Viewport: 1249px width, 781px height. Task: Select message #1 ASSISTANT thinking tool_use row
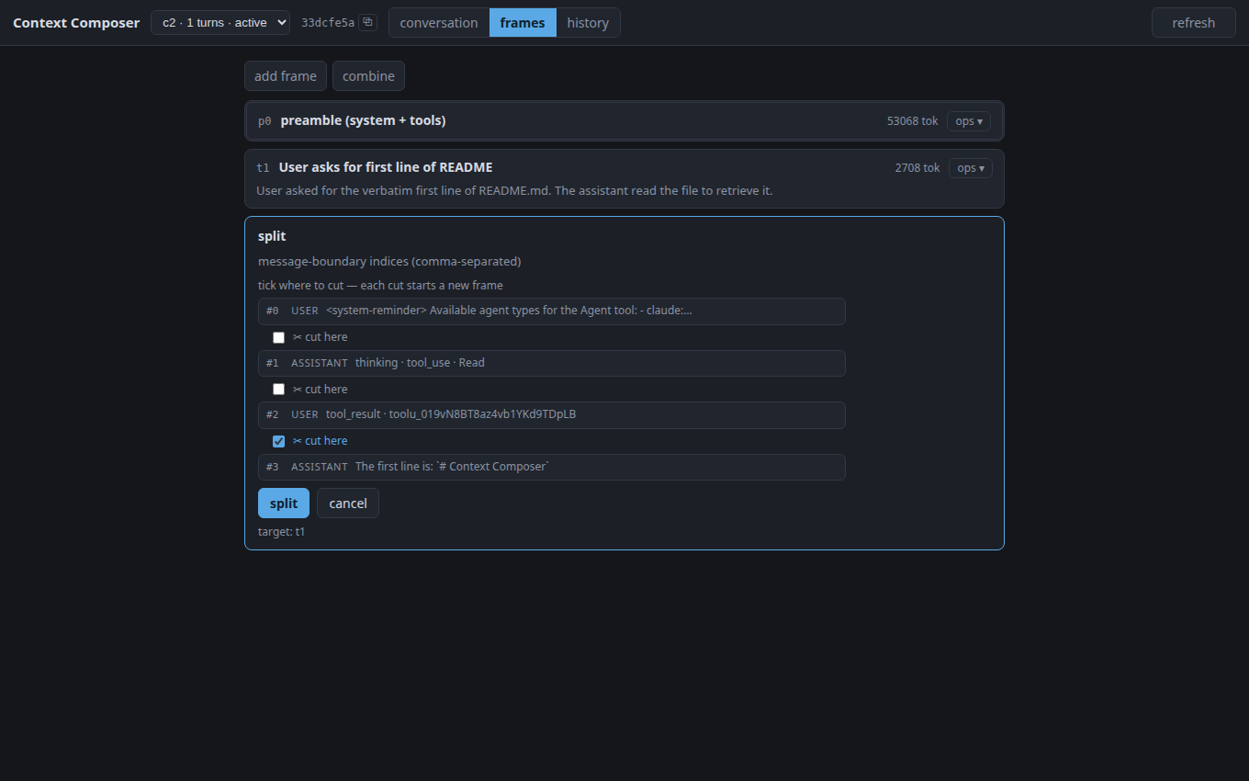pos(551,363)
